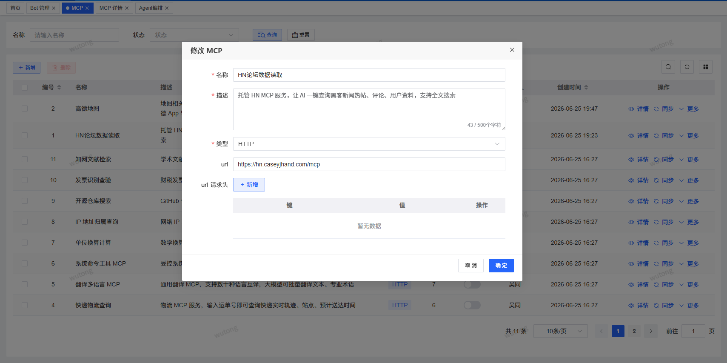The image size is (727, 363).
Task: Expand 更多 for 开源仓库搜索
Action: click(689, 201)
